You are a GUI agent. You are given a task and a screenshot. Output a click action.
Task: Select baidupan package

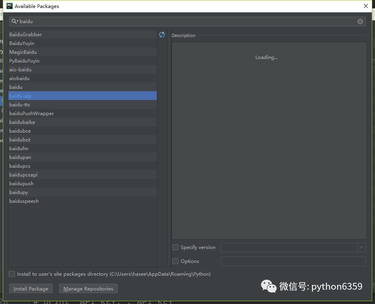coord(83,157)
